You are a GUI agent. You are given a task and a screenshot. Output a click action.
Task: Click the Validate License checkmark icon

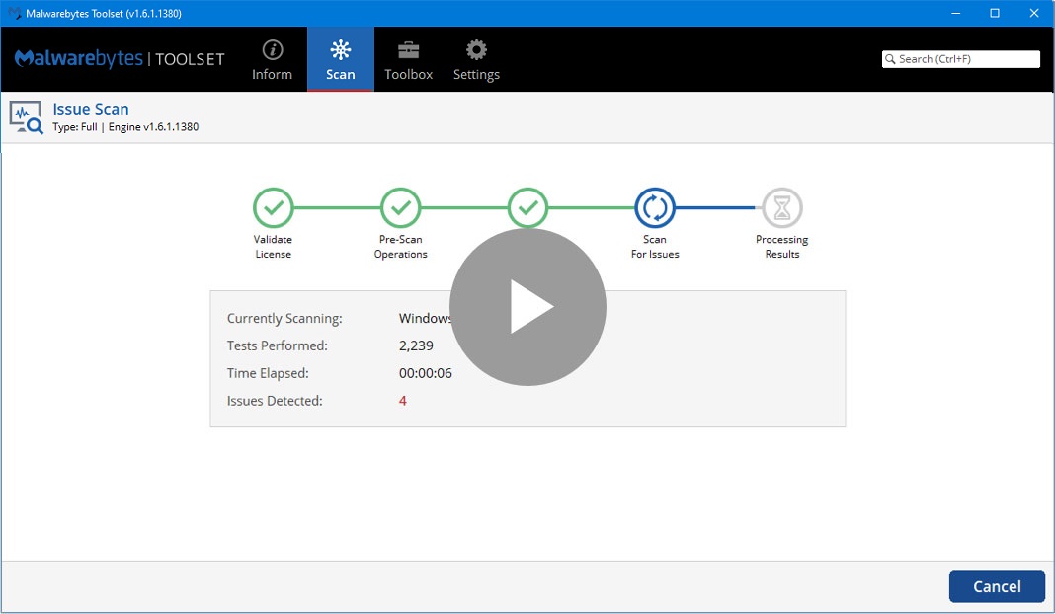273,208
